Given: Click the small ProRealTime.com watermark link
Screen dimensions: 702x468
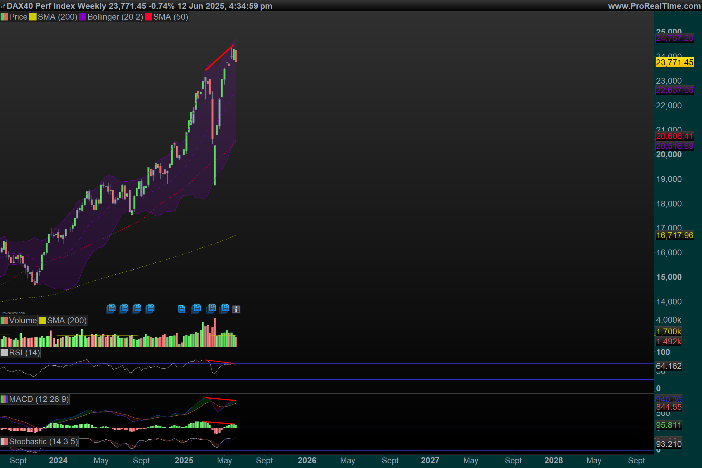Looking at the screenshot, I should [x=13, y=313].
